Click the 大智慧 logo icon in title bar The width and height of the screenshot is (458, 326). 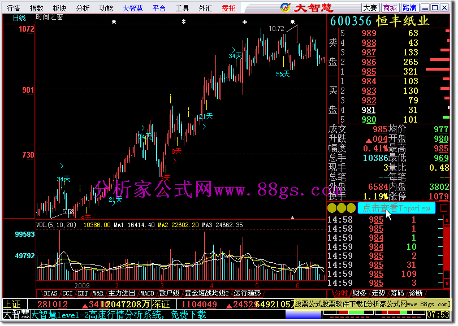point(285,7)
